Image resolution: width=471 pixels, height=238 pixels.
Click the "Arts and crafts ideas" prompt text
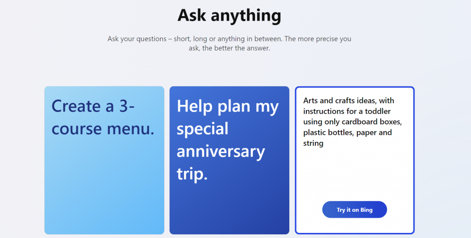(349, 100)
